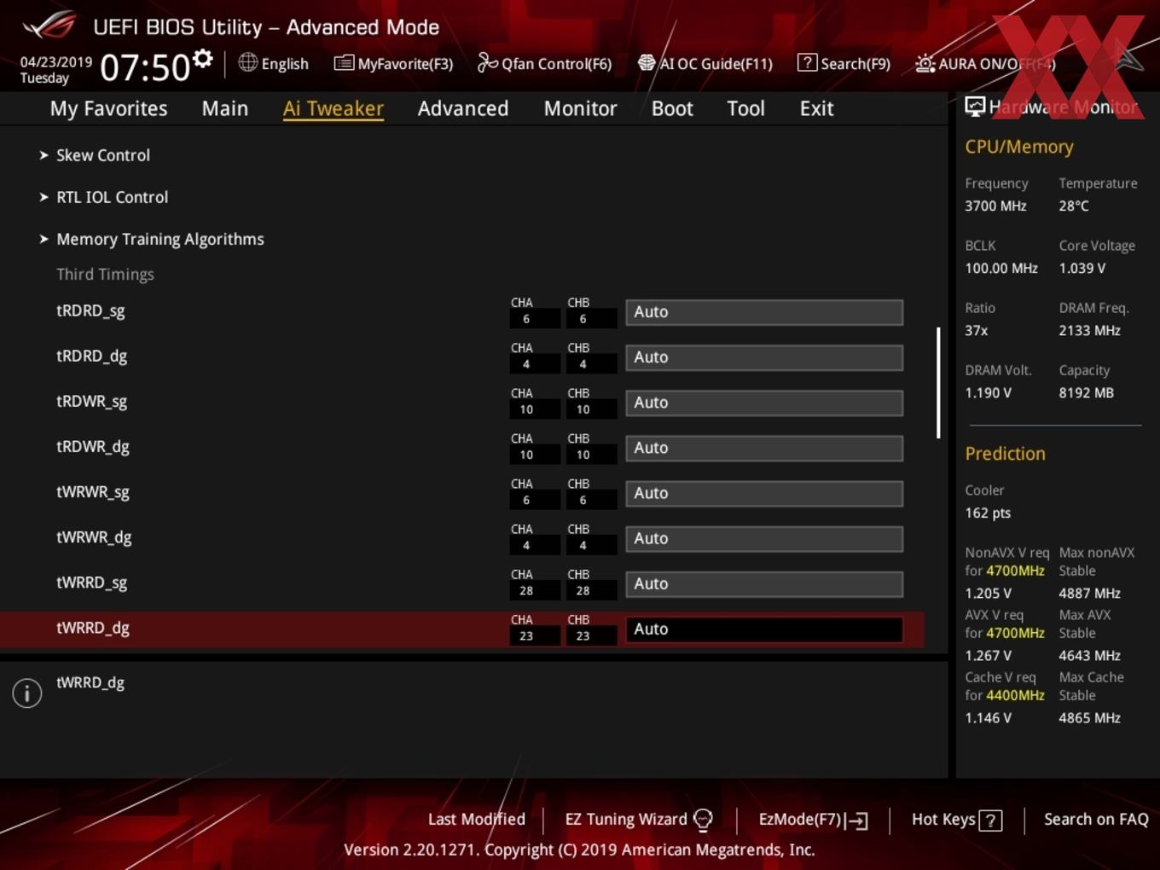Switch to EzMode(F7)
The height and width of the screenshot is (870, 1160).
click(x=800, y=819)
